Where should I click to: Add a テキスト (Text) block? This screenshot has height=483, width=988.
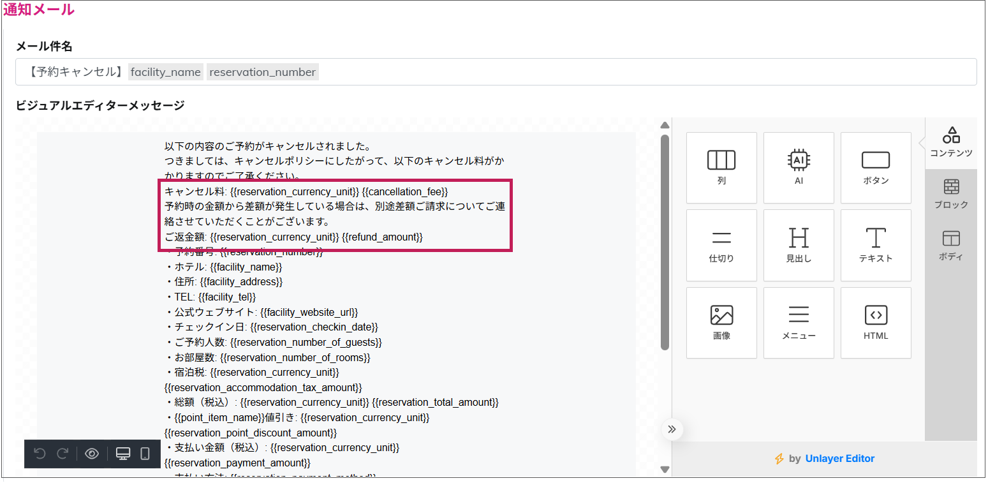tap(876, 245)
